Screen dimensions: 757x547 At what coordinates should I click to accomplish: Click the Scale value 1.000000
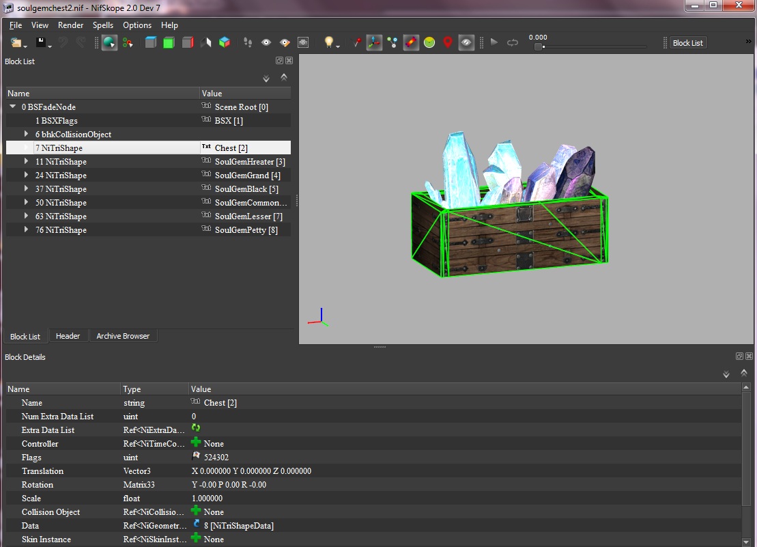207,499
